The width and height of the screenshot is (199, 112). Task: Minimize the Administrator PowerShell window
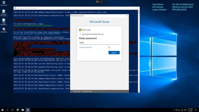coord(128,8)
